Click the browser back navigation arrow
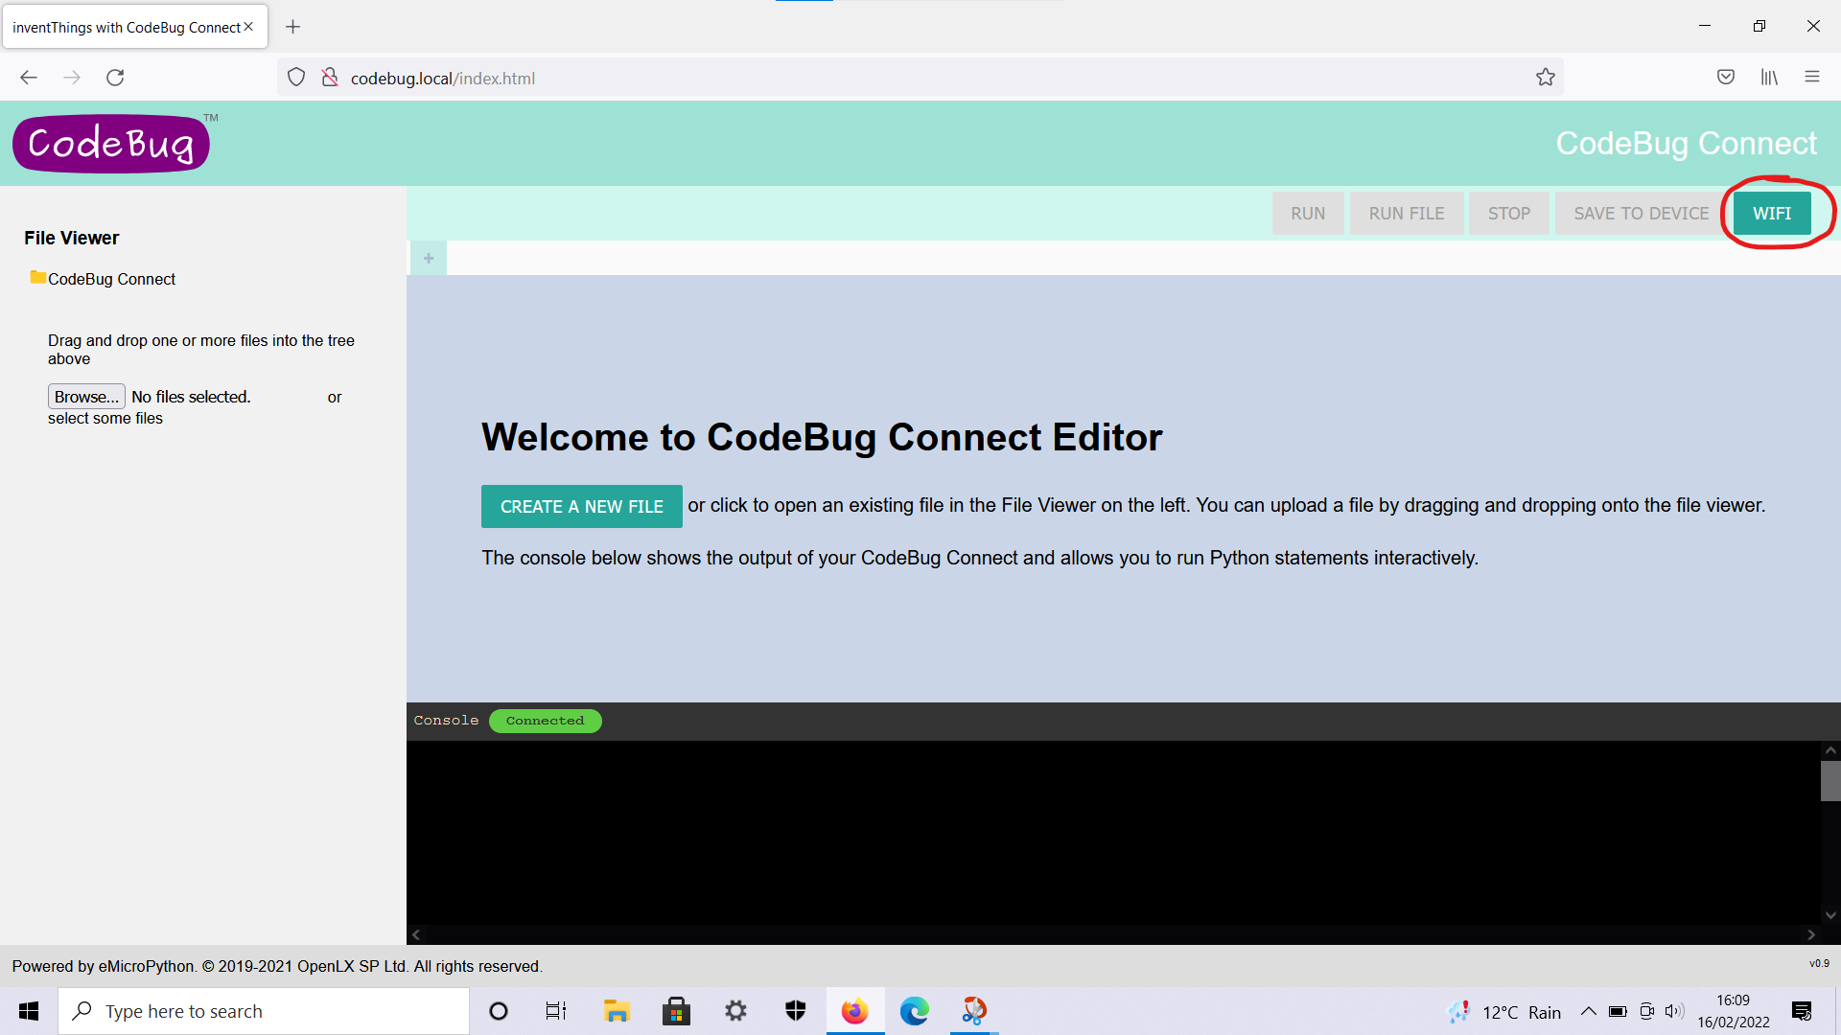 (x=28, y=77)
